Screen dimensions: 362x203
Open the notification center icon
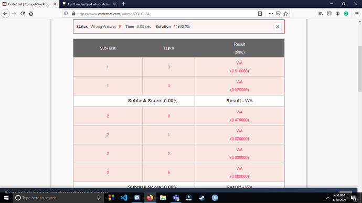(x=354, y=198)
